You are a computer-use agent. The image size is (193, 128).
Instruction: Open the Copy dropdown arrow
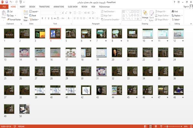pyautogui.click(x=15, y=15)
